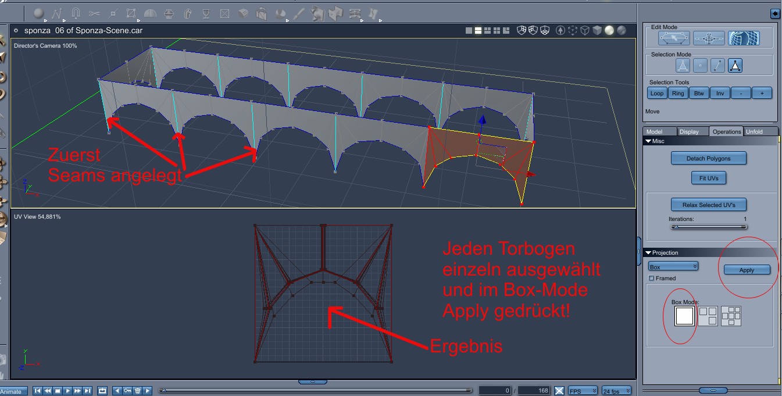This screenshot has height=396, width=782.
Task: Click the circled up-arrow view icon
Action: coord(560,30)
